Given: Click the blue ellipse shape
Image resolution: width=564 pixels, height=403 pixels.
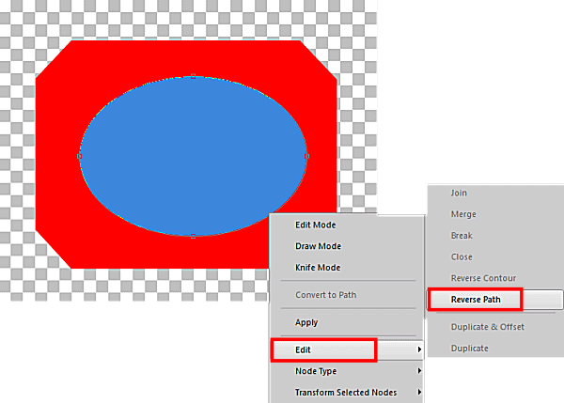Looking at the screenshot, I should click(193, 156).
